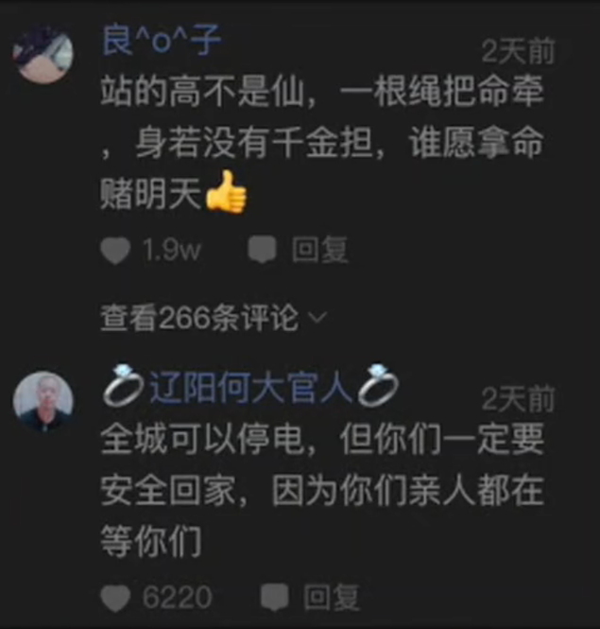
Task: Like 辽阳何大官人's comment with heart icon
Action: (x=115, y=598)
